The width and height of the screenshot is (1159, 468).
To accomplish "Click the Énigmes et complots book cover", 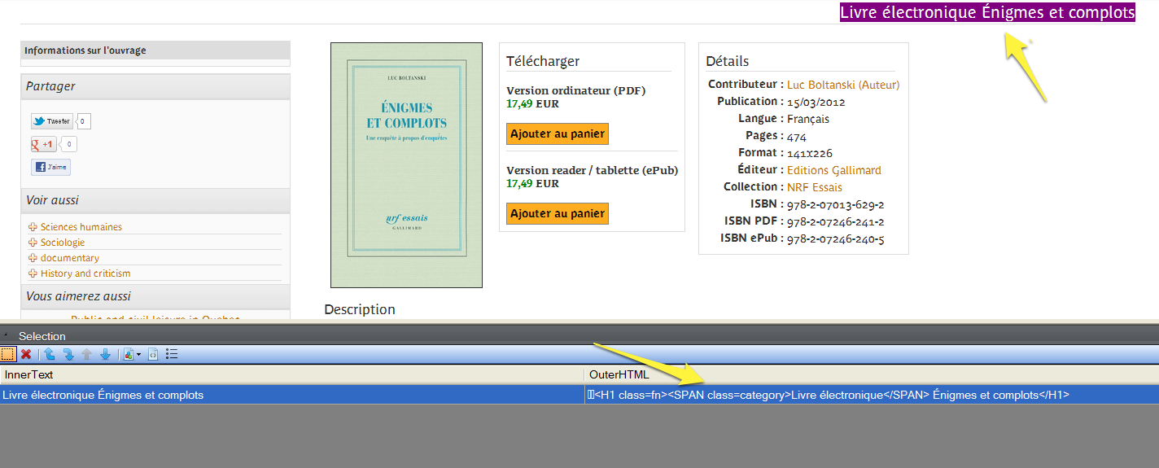I will 406,165.
